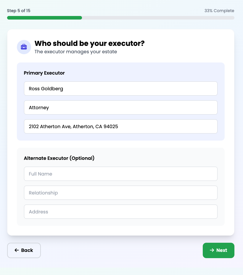Focus the alternate executor Full Name field
The height and width of the screenshot is (275, 243).
(120, 174)
